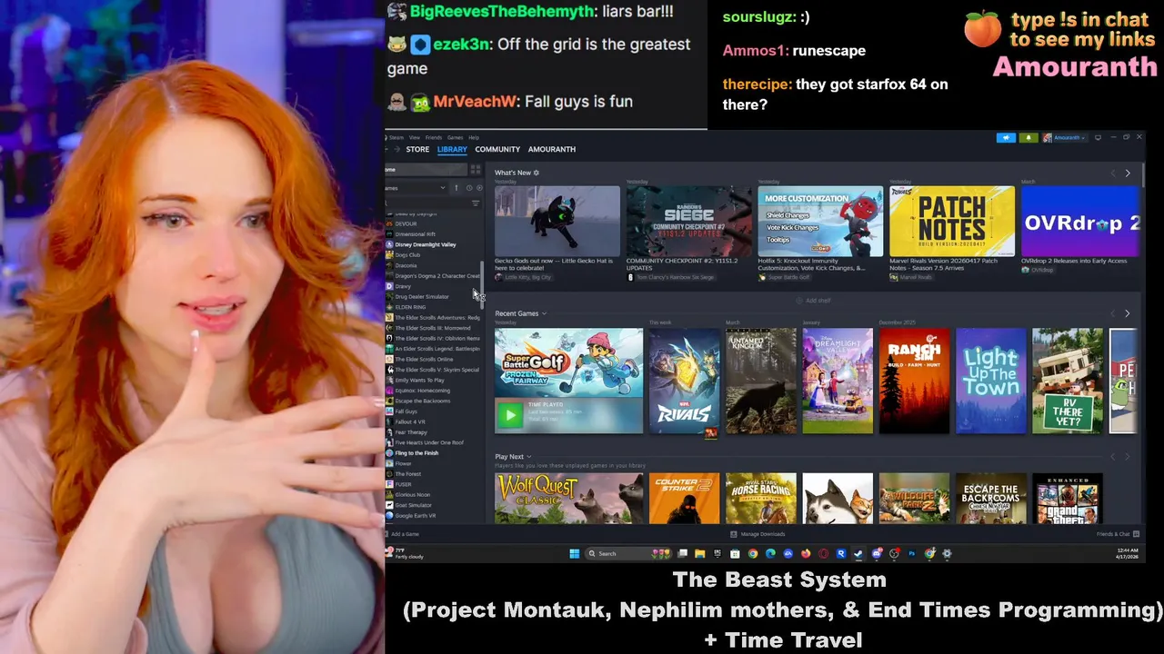This screenshot has width=1164, height=654.
Task: Open Patch Notes Marvel Rivals news card
Action: 952,222
